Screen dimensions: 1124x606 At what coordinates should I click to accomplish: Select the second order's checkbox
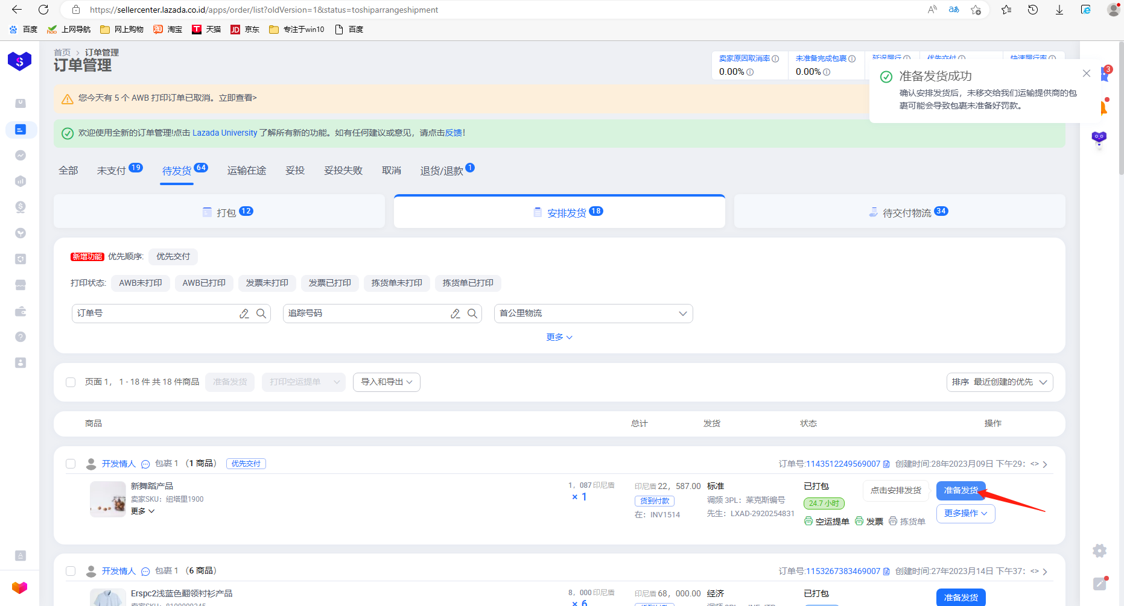71,571
